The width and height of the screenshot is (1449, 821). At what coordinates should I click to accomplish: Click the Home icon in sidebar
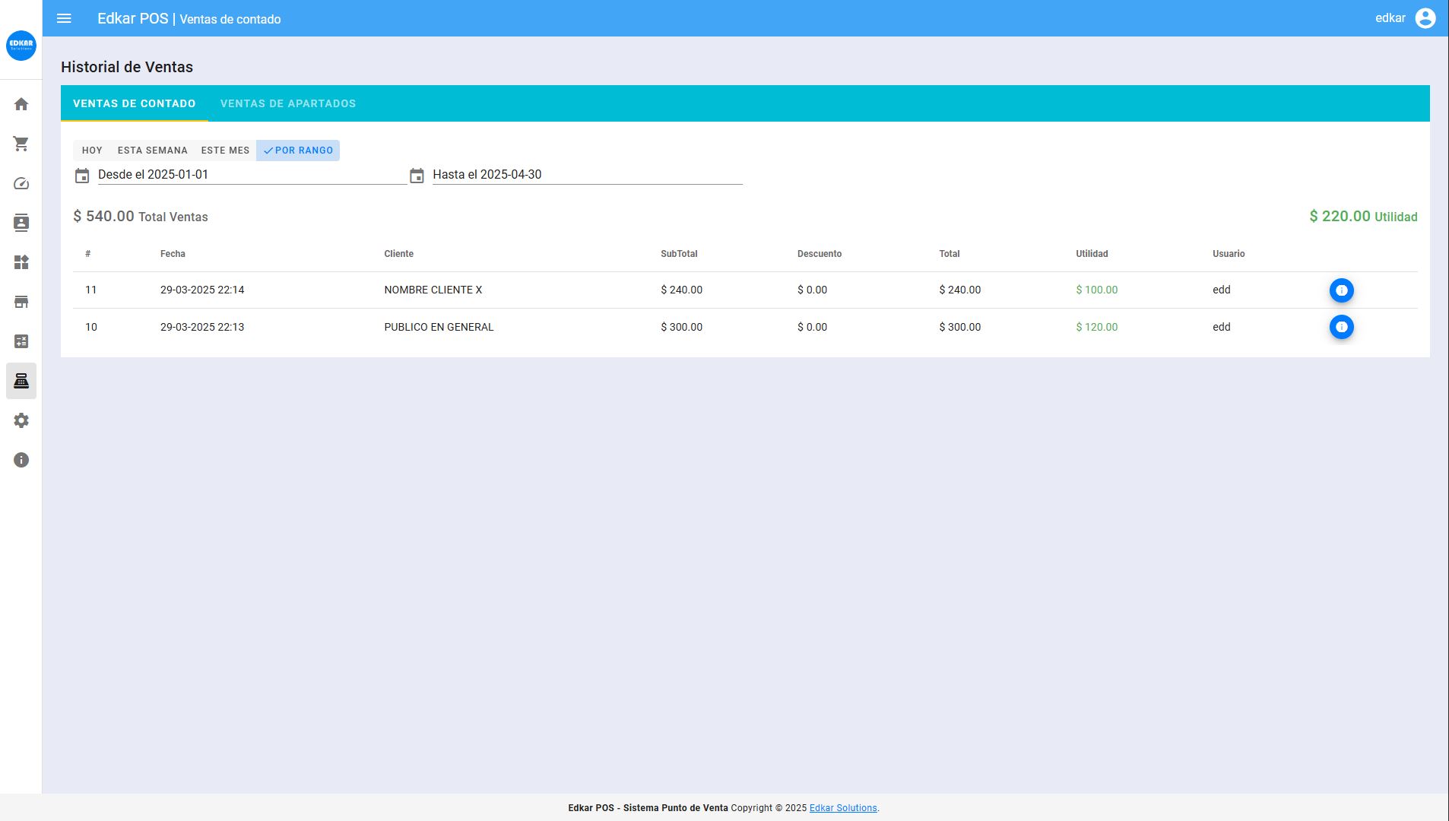(x=21, y=104)
